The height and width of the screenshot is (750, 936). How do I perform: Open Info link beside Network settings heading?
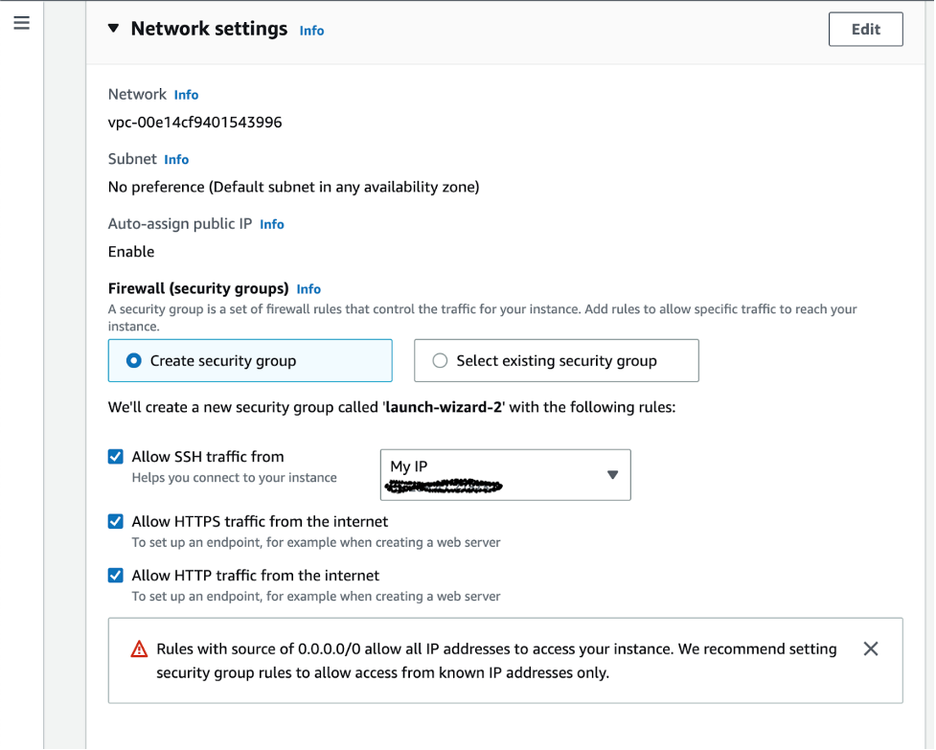click(311, 31)
